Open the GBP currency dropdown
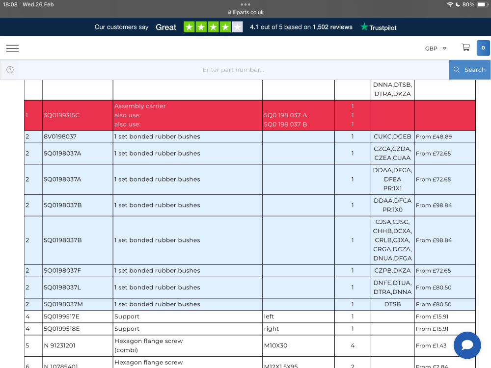The height and width of the screenshot is (368, 491). pos(436,49)
